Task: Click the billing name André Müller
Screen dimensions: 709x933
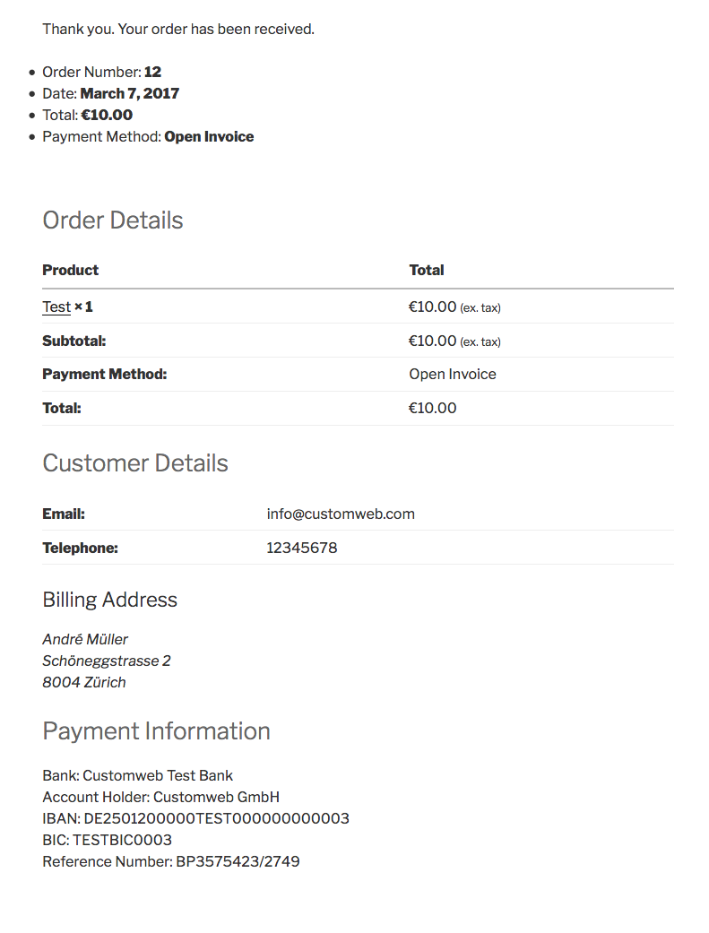Action: [85, 639]
